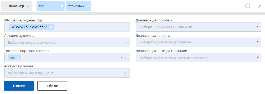Close the filter bar with X icon

click(260, 6)
